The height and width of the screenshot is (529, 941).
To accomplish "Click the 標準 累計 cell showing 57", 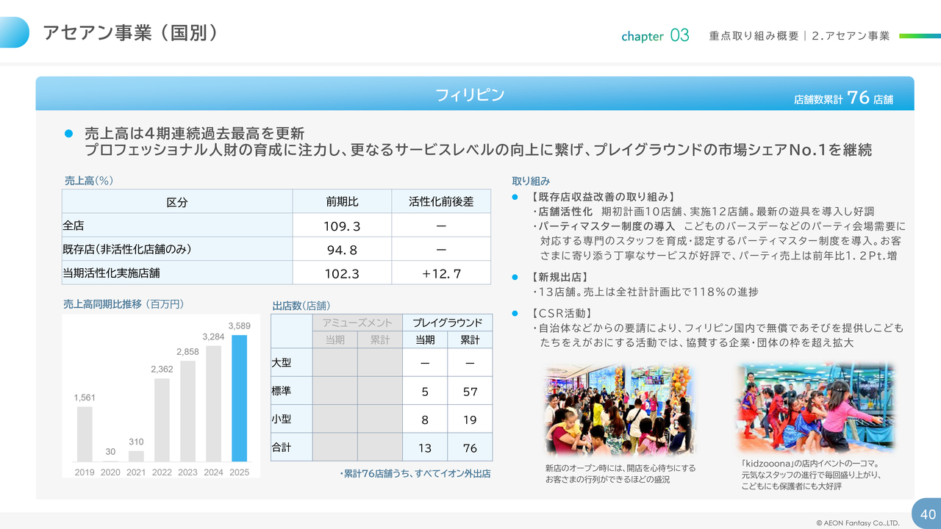I will (x=470, y=392).
